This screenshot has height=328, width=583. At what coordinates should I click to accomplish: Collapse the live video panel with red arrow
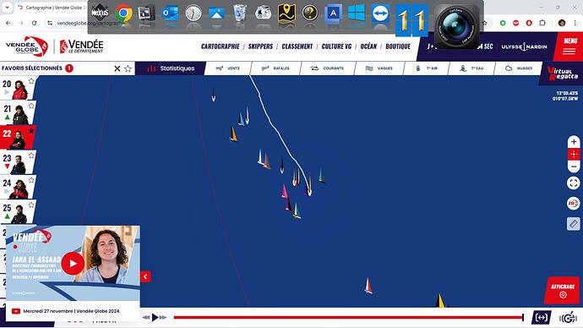145,276
